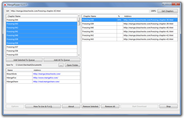Click the queue Chapter Name column header
Viewport: 184px width, 118px height.
tap(99, 16)
